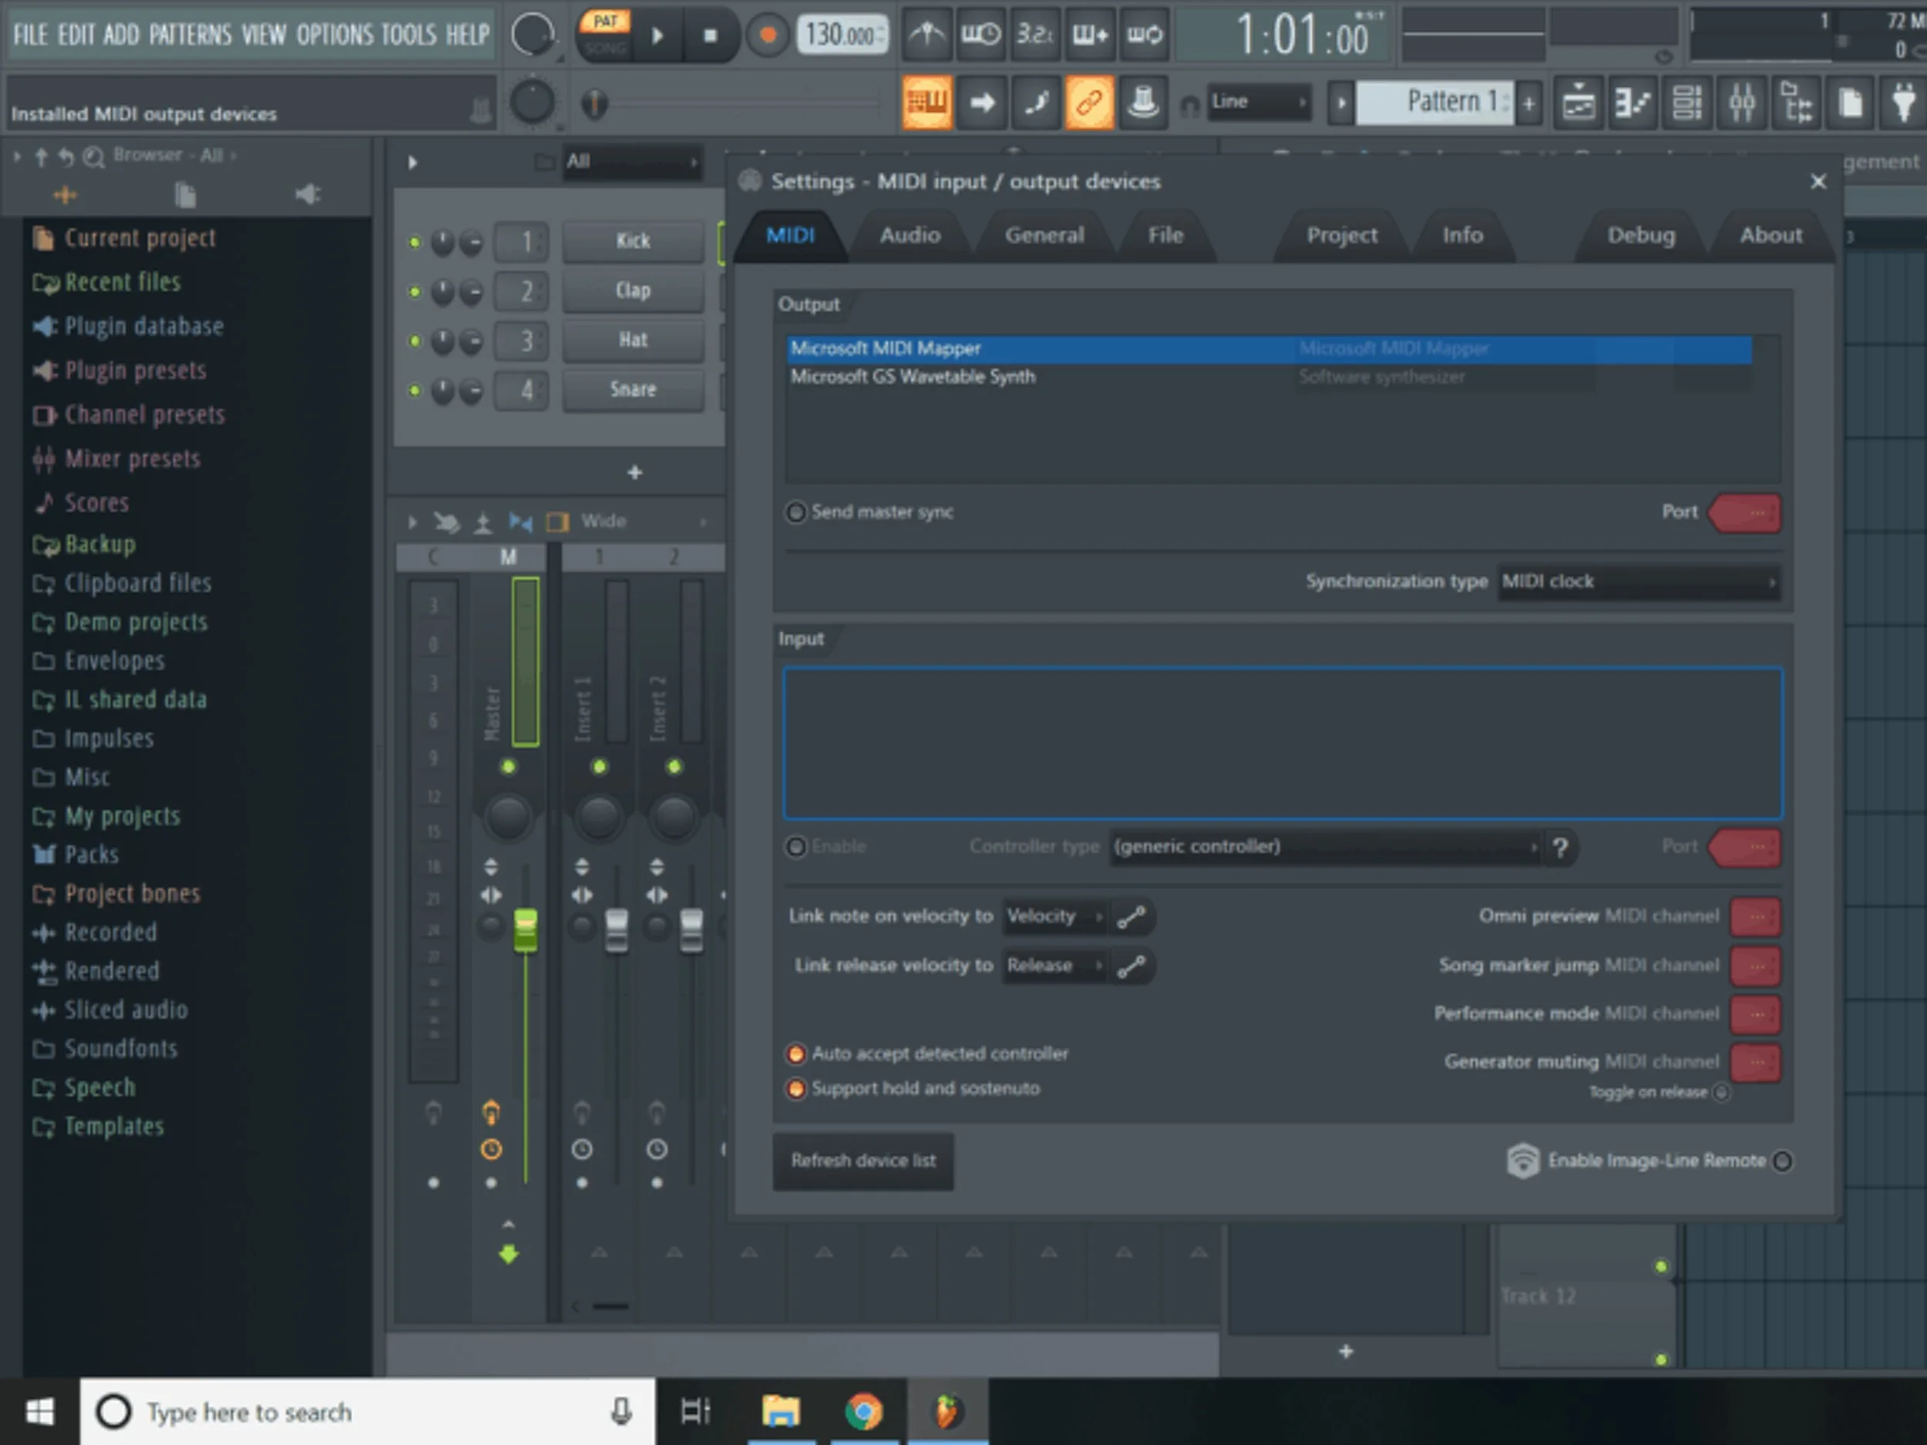Toggle the metronome icon
Image resolution: width=1927 pixels, height=1445 pixels.
(x=926, y=35)
